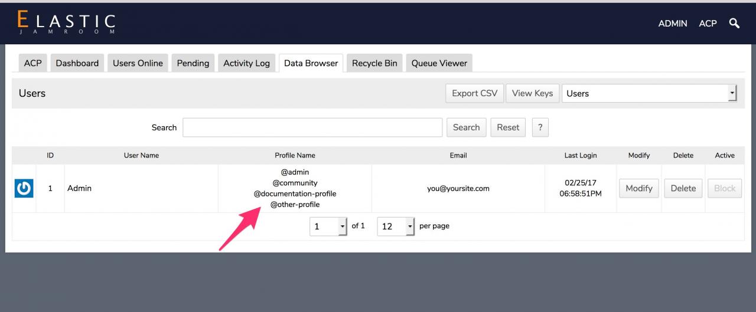
Task: Open the Users data module dropdown
Action: click(x=649, y=93)
